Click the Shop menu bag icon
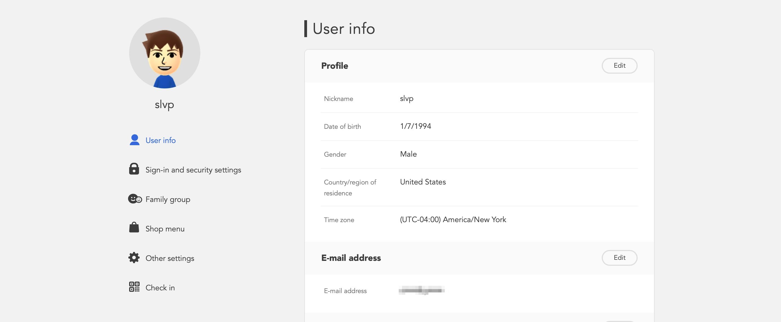The width and height of the screenshot is (781, 322). click(134, 228)
